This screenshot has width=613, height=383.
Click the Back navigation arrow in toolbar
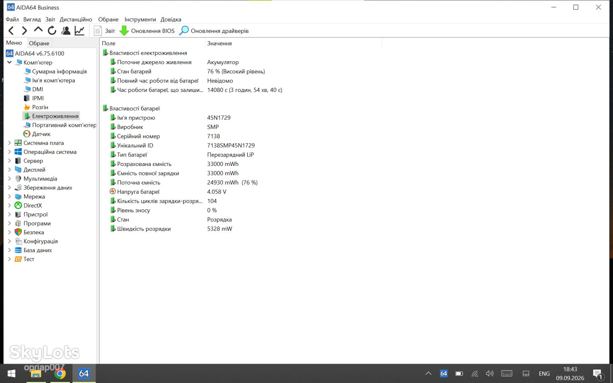pyautogui.click(x=11, y=31)
